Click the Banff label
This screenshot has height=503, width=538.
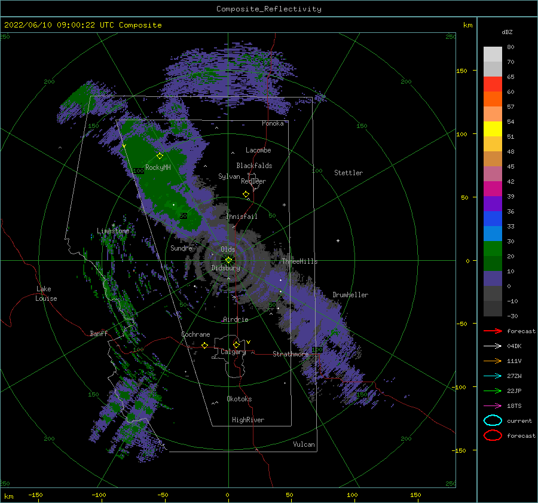[99, 334]
